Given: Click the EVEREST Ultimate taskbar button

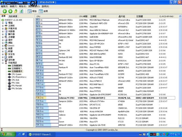Looking at the screenshot, I should click(x=41, y=134).
